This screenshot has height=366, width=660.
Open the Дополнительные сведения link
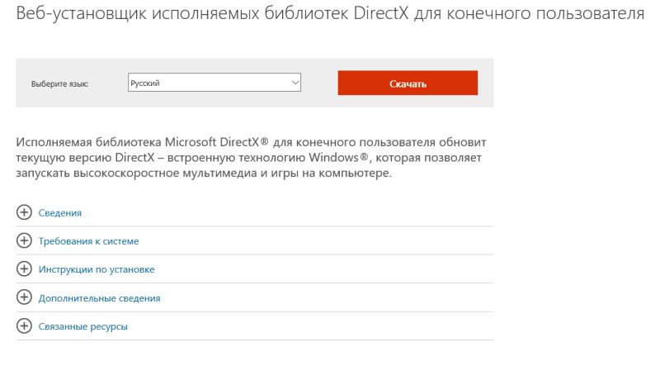click(100, 298)
